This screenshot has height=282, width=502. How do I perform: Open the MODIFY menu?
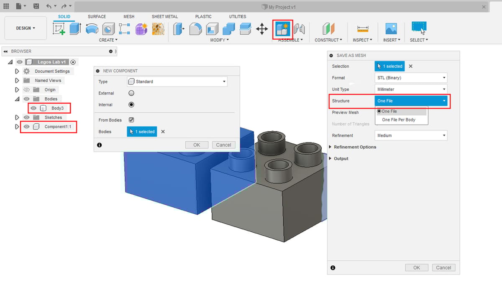click(x=220, y=40)
